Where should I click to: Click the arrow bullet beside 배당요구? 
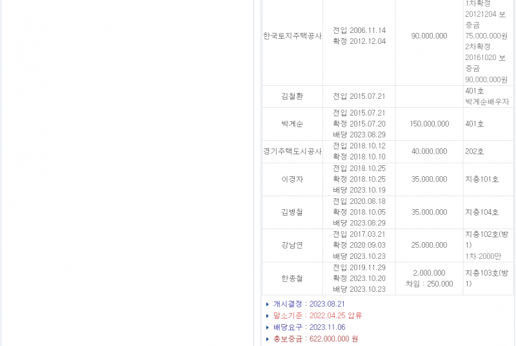click(x=268, y=327)
